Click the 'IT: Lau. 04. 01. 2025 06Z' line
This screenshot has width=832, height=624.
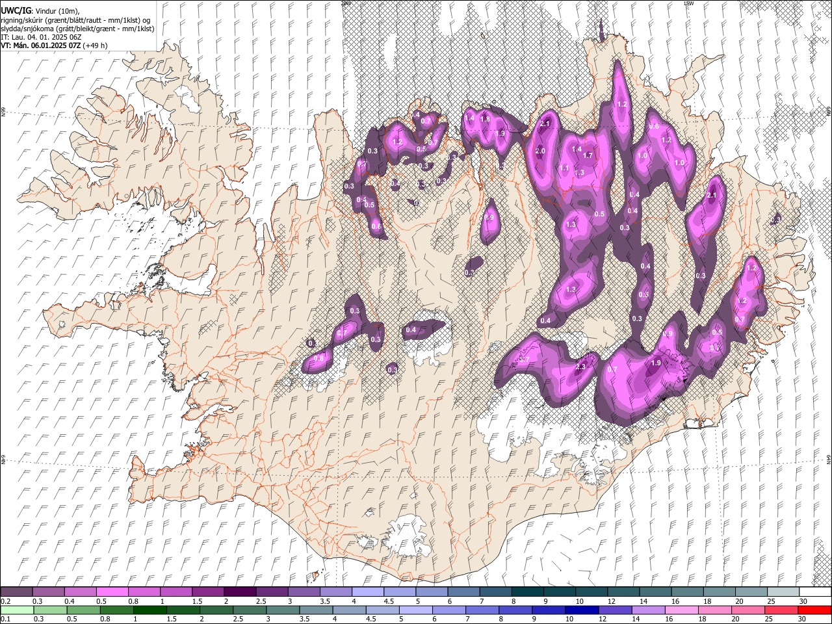pos(41,37)
